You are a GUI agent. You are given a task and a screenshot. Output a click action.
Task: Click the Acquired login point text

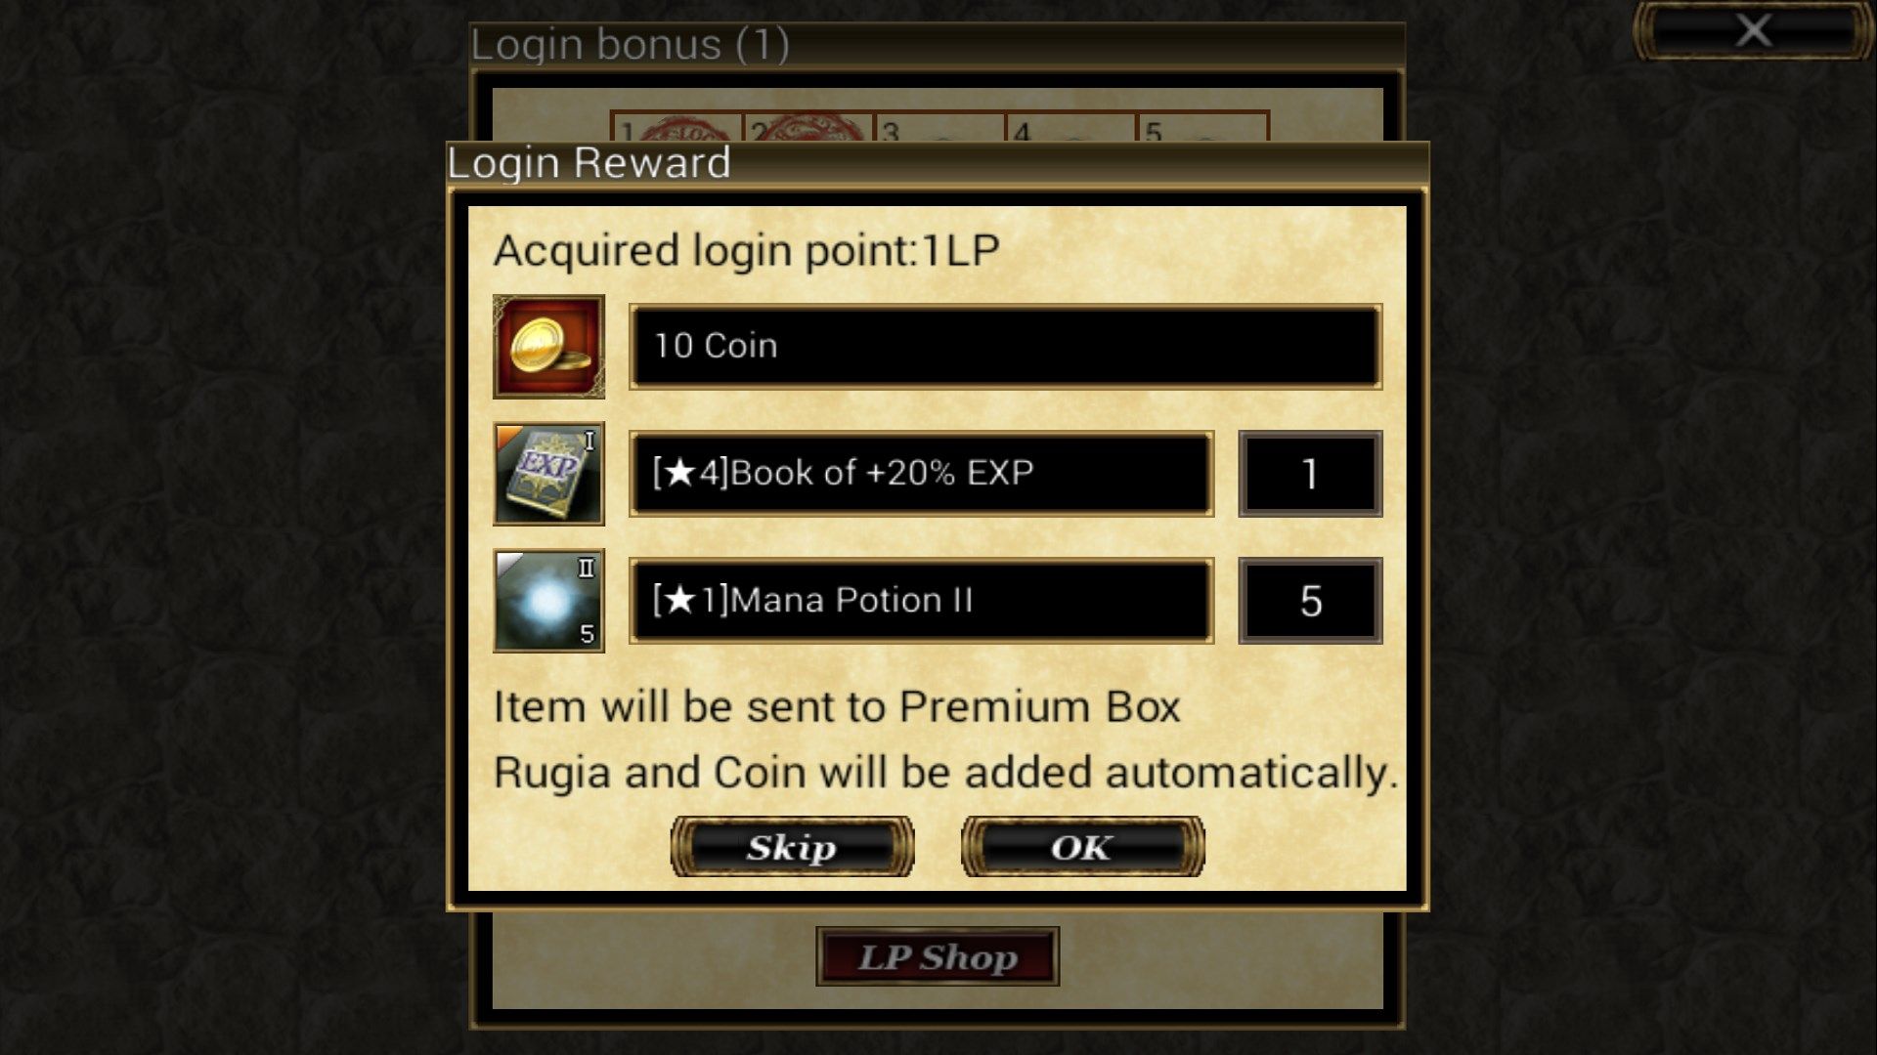746,251
